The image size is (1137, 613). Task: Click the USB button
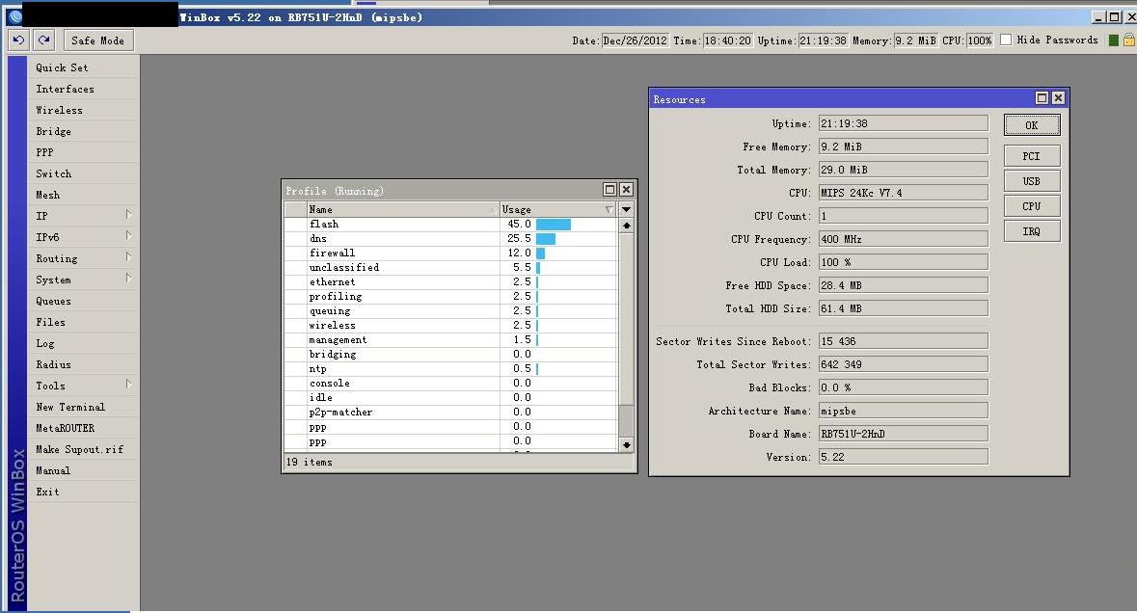click(1032, 181)
